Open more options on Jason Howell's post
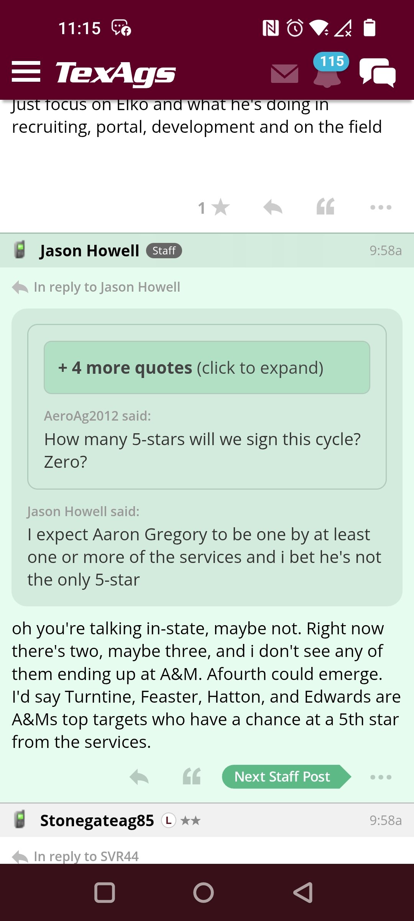This screenshot has width=414, height=921. click(x=381, y=777)
